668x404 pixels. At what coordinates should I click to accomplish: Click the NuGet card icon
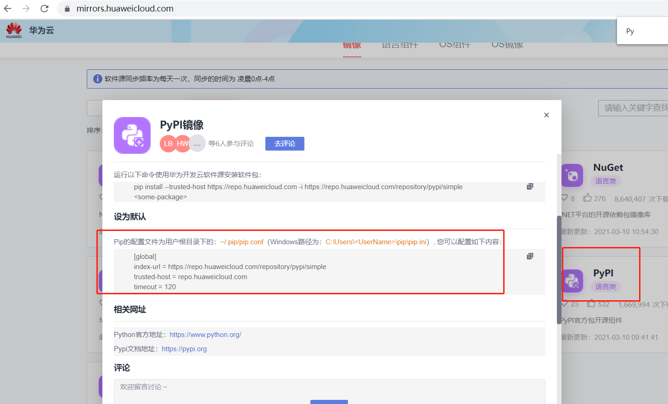pyautogui.click(x=572, y=175)
